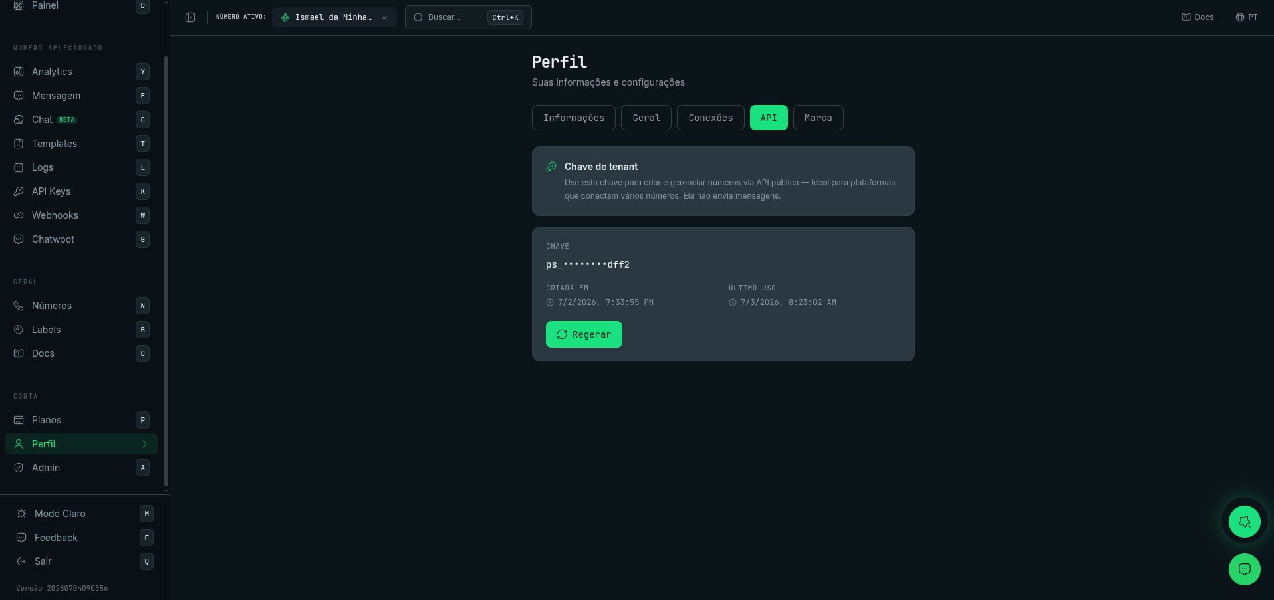Click the BETA badge next to Chat

pyautogui.click(x=67, y=120)
